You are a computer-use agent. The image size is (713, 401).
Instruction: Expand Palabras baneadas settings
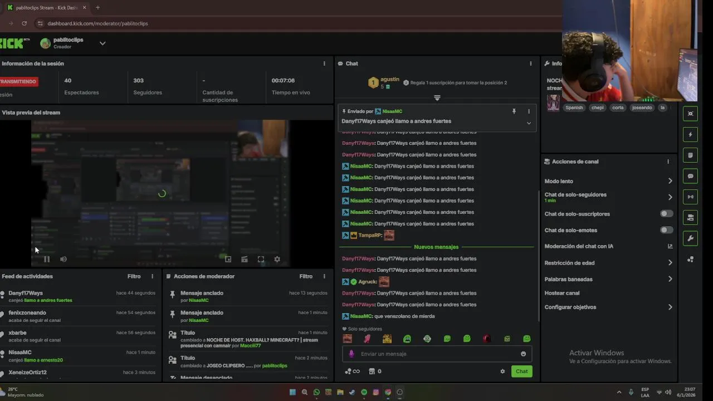pos(670,279)
